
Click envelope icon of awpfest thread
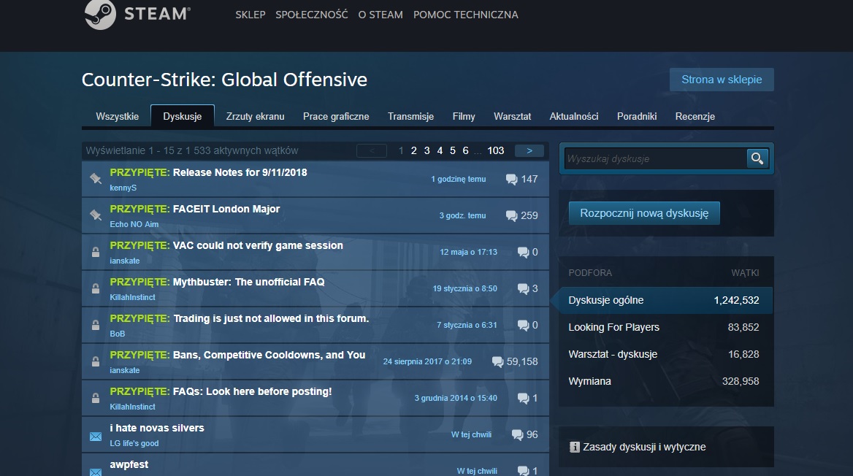(x=96, y=472)
